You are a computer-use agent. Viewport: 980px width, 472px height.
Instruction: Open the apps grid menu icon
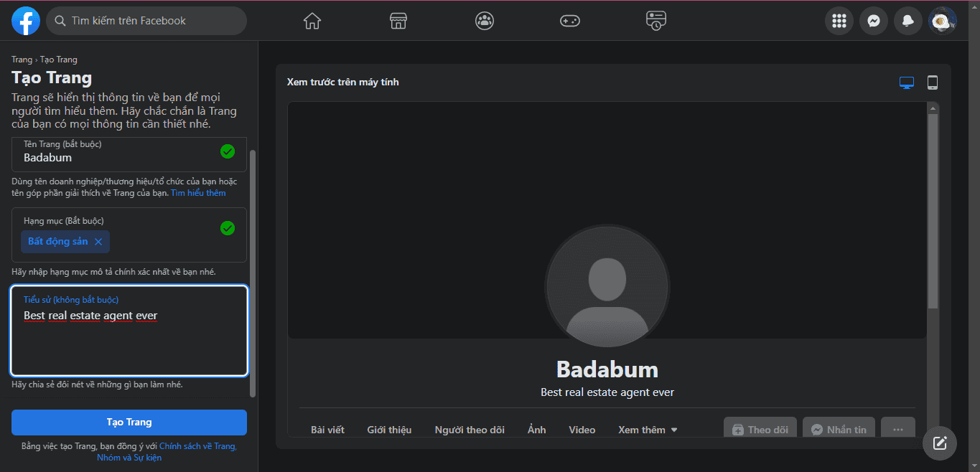click(839, 21)
